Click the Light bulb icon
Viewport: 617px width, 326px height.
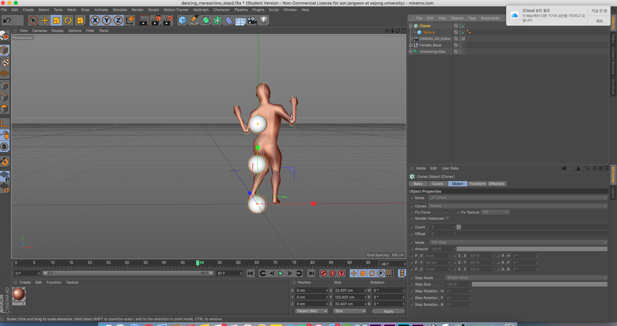click(264, 21)
